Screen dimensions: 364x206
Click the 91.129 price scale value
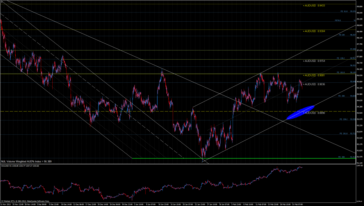(360, 163)
